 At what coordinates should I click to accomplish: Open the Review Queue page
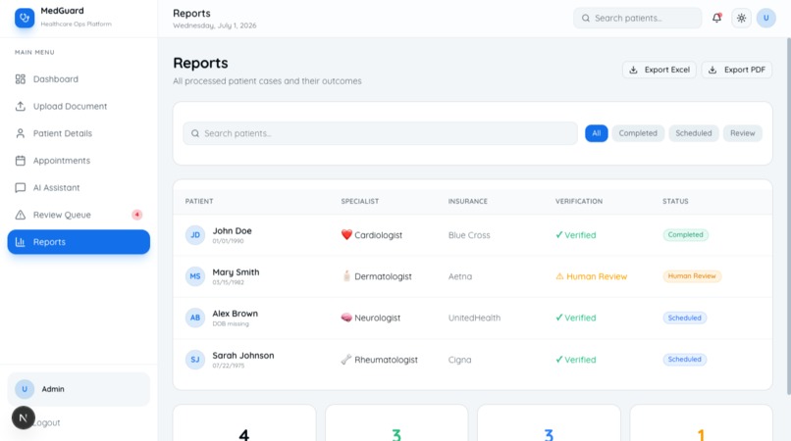pos(79,216)
